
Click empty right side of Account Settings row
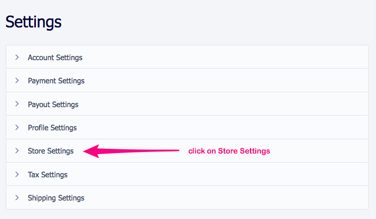tap(225, 57)
